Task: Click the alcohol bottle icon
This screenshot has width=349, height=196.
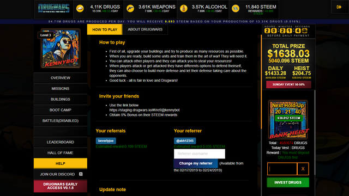Action: click(x=184, y=9)
